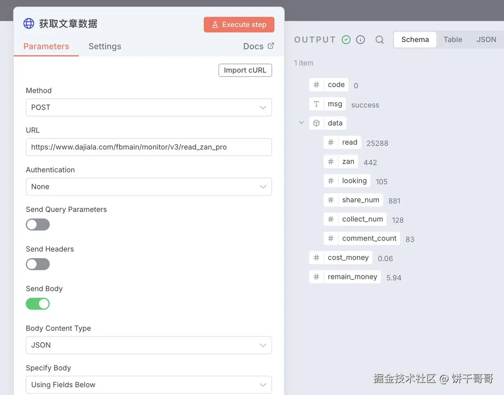Viewport: 504px width, 395px height.
Task: Click the globe icon beside 获取文章数据
Action: (x=29, y=24)
